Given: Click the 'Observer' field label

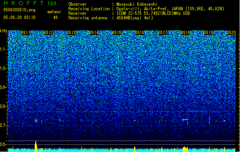Looking at the screenshot, I should [x=77, y=4].
